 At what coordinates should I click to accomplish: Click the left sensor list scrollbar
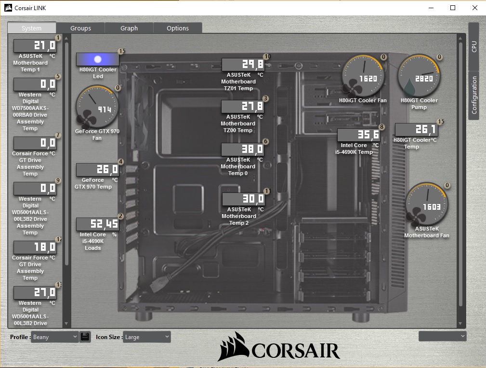tap(67, 154)
